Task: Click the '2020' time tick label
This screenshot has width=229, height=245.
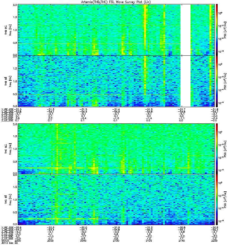Action: 50,241
